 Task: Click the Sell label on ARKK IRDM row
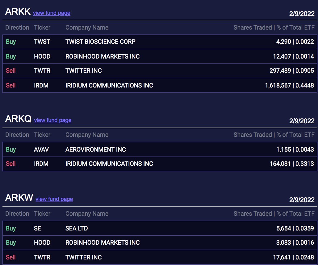[x=11, y=85]
